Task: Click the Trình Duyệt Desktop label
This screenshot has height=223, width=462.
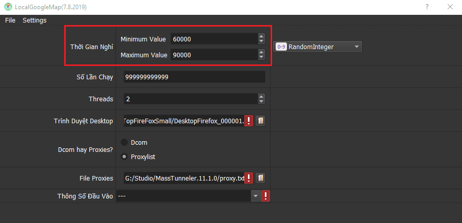Action: point(83,121)
